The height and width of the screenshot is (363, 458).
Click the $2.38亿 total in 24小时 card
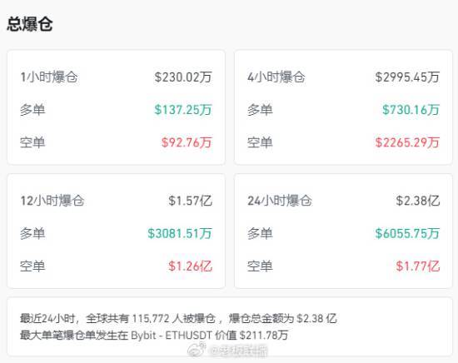point(418,201)
